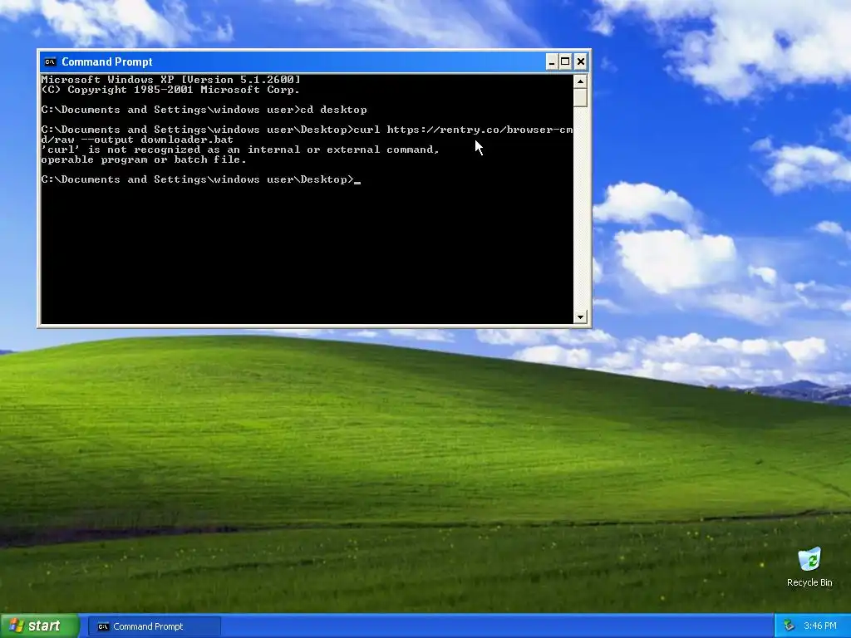
Task: Open the Start menu
Action: [x=39, y=626]
